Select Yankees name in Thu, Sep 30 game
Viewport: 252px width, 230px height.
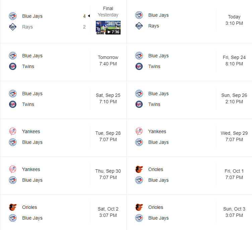click(31, 169)
